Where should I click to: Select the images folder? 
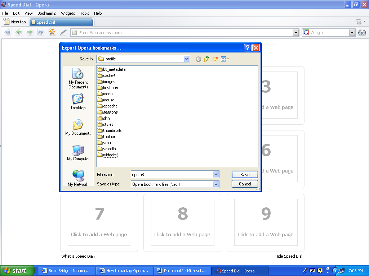(106, 82)
